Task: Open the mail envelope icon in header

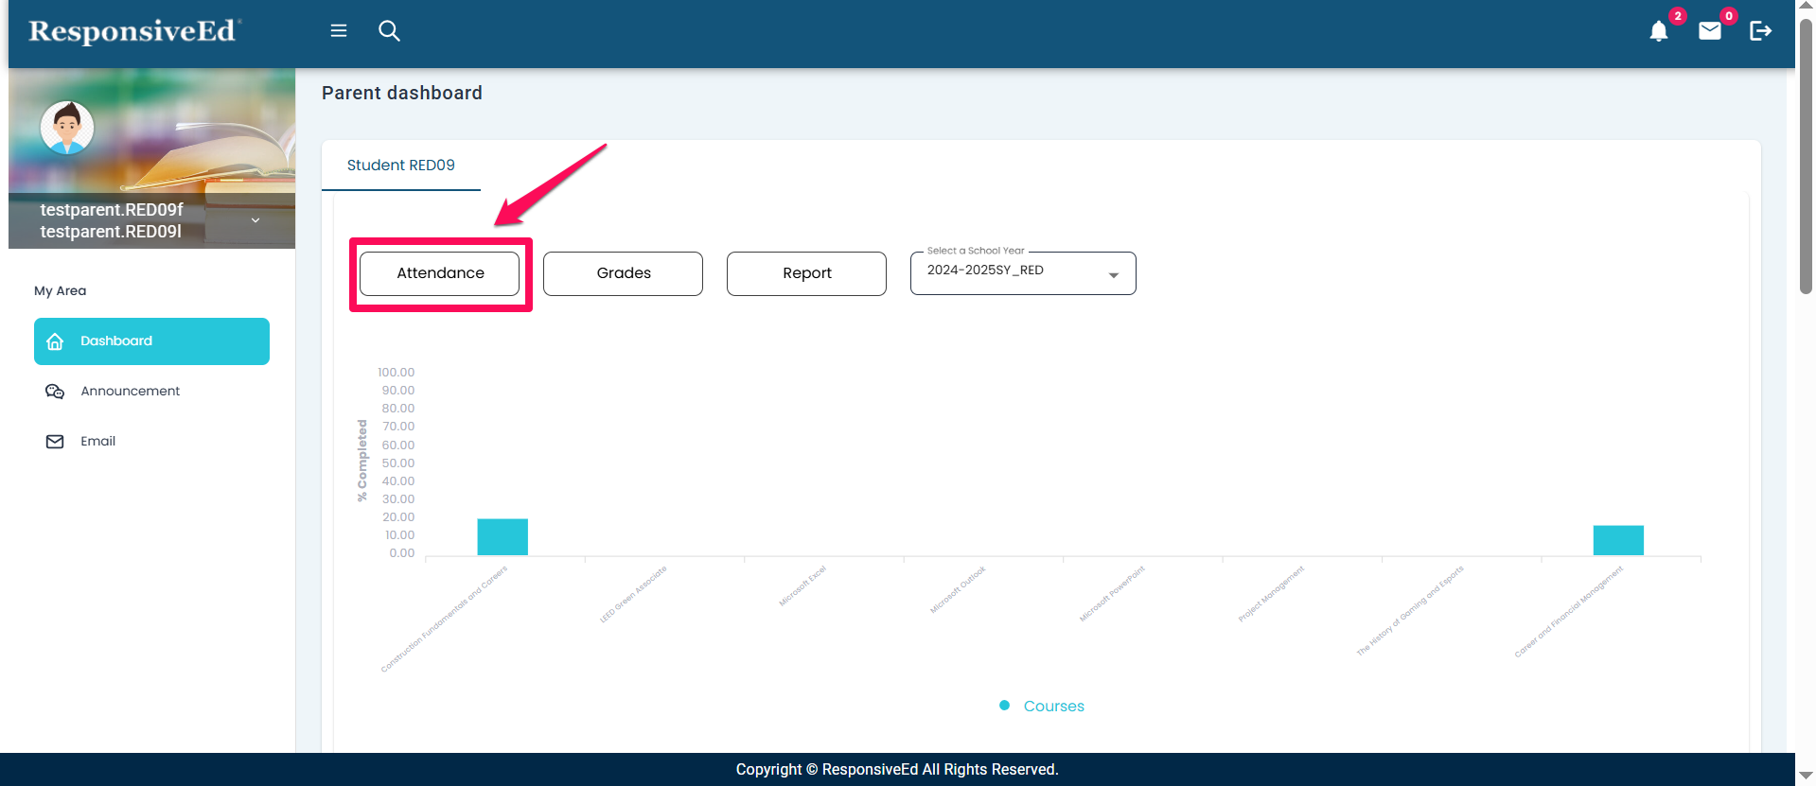Action: pos(1709,31)
